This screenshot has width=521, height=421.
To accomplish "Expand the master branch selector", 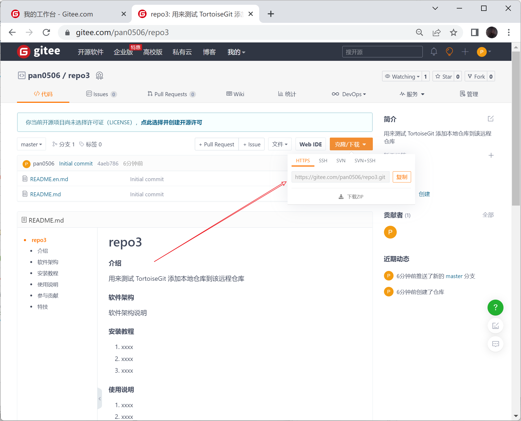I will point(31,144).
